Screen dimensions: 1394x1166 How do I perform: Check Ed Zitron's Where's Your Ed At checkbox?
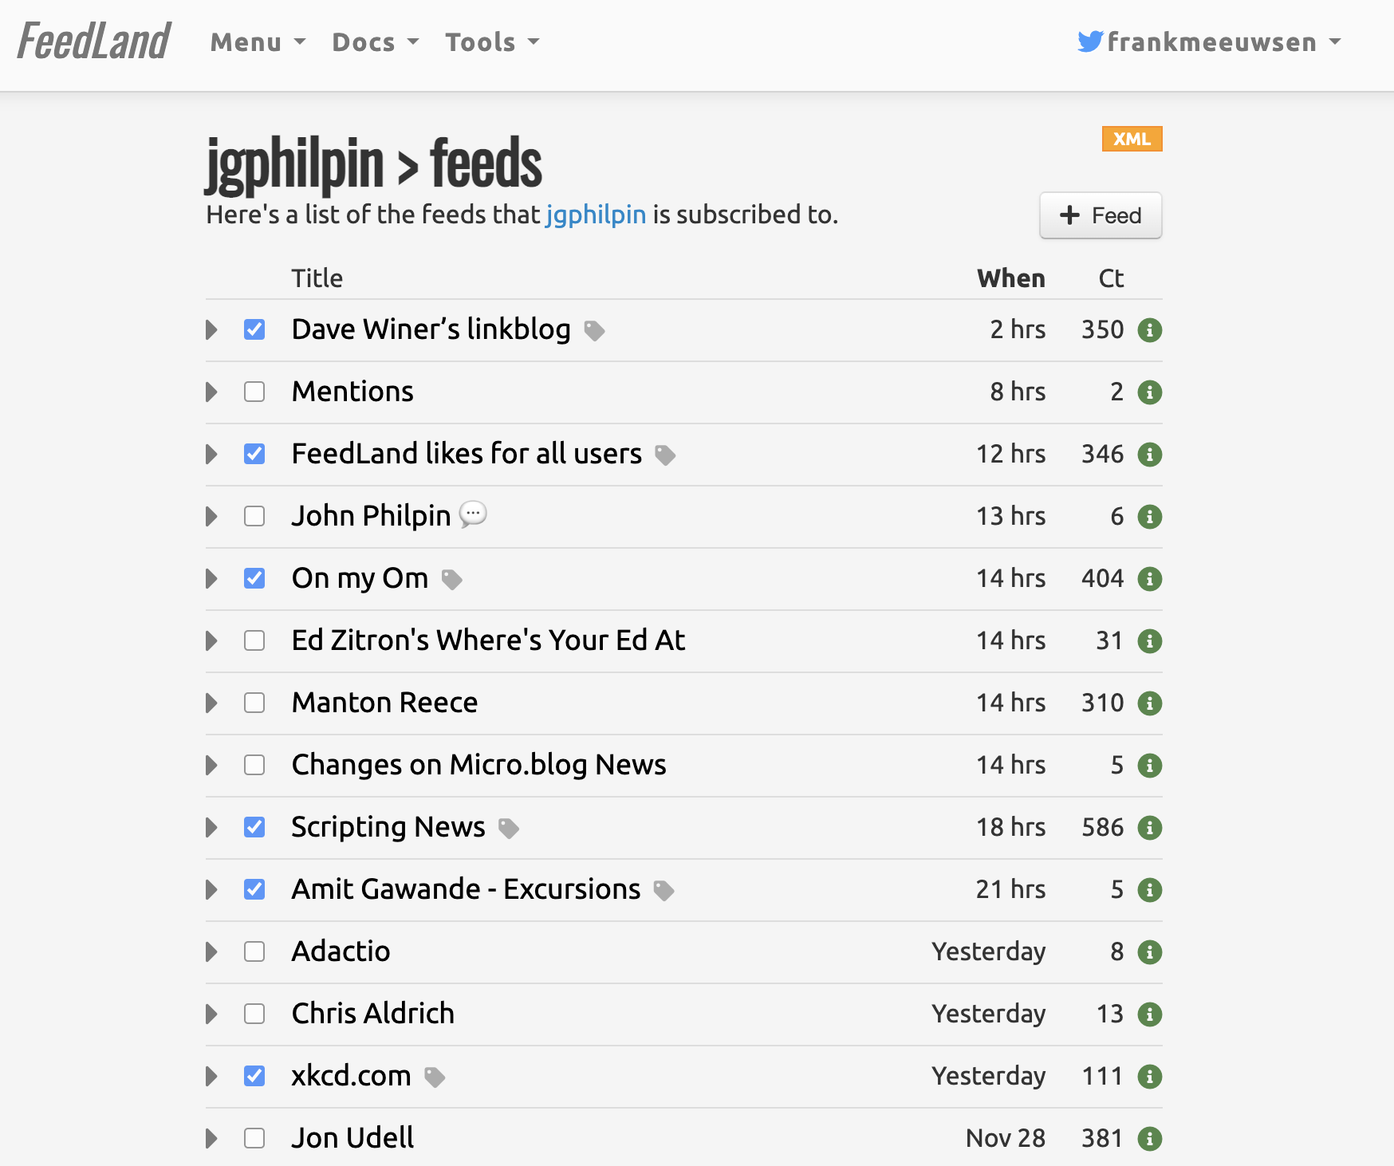click(254, 640)
